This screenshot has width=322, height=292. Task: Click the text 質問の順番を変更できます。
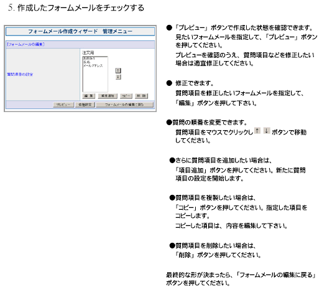point(209,123)
